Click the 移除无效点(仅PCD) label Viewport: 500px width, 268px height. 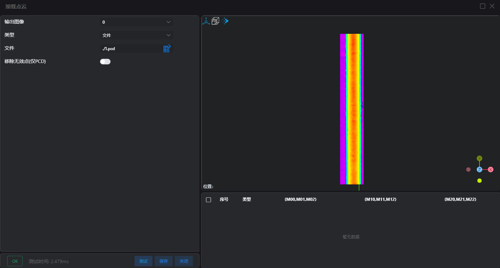(25, 61)
